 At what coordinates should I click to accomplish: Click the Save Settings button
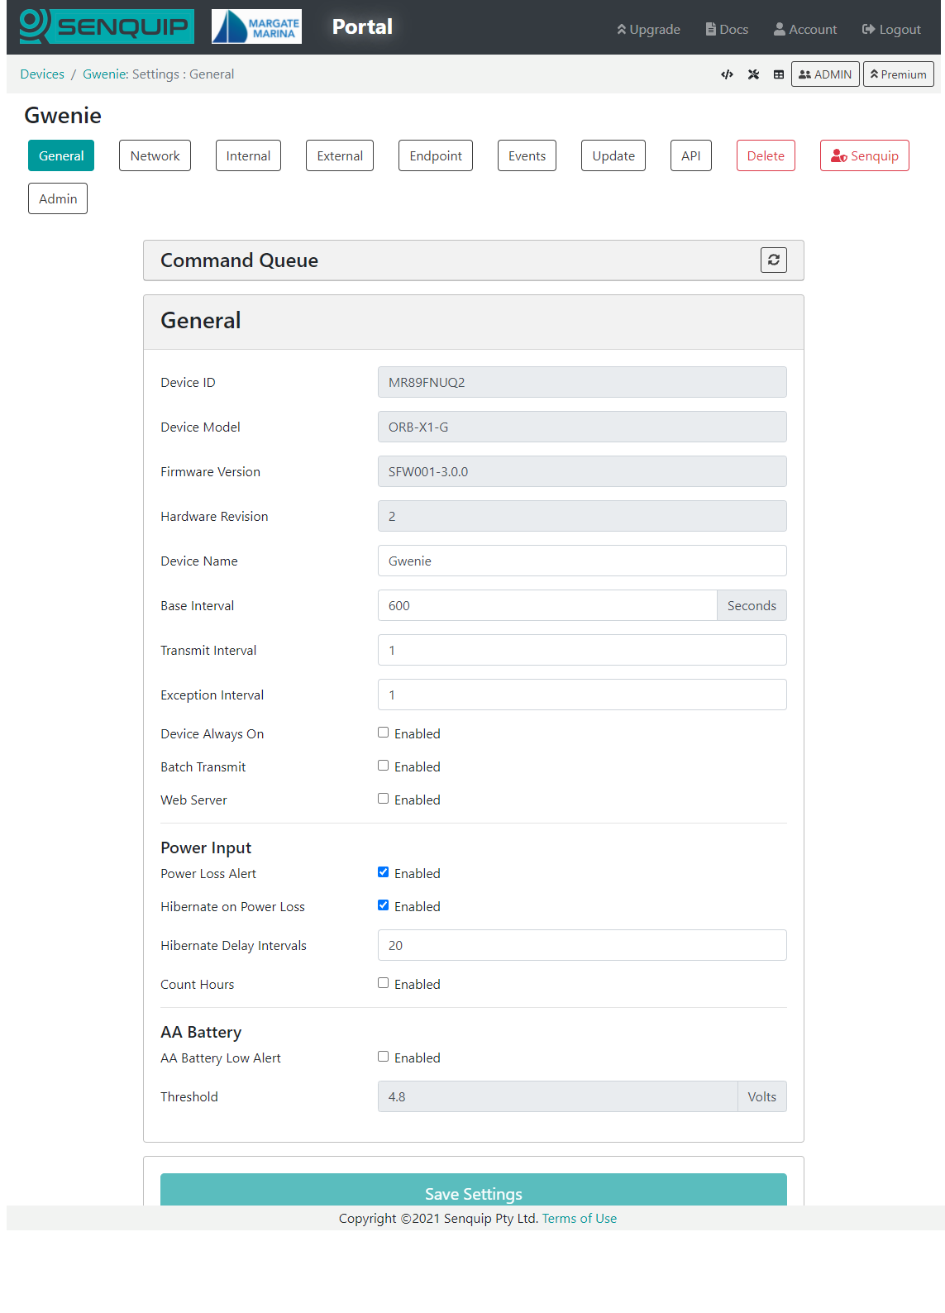[474, 1191]
